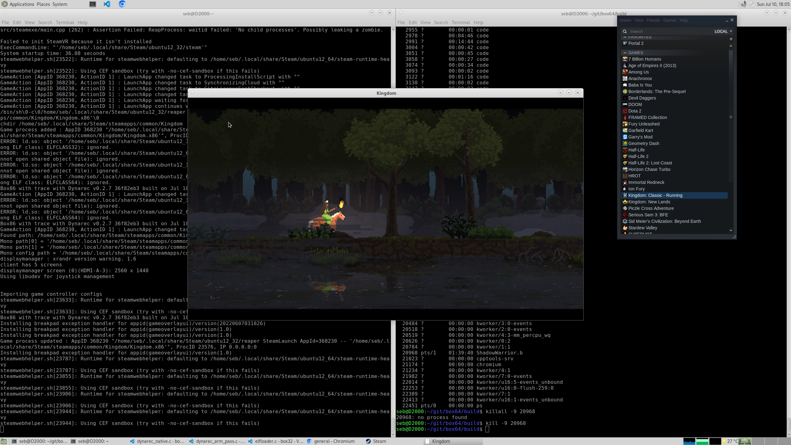Screen dimensions: 791x445
Task: Click the plus icon in Steam list
Action: [731, 39]
